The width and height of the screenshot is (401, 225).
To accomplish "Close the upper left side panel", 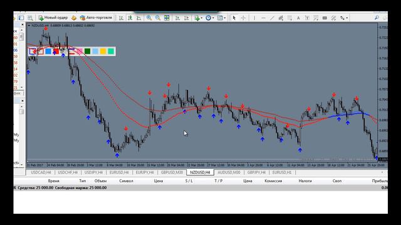I will coord(23,25).
